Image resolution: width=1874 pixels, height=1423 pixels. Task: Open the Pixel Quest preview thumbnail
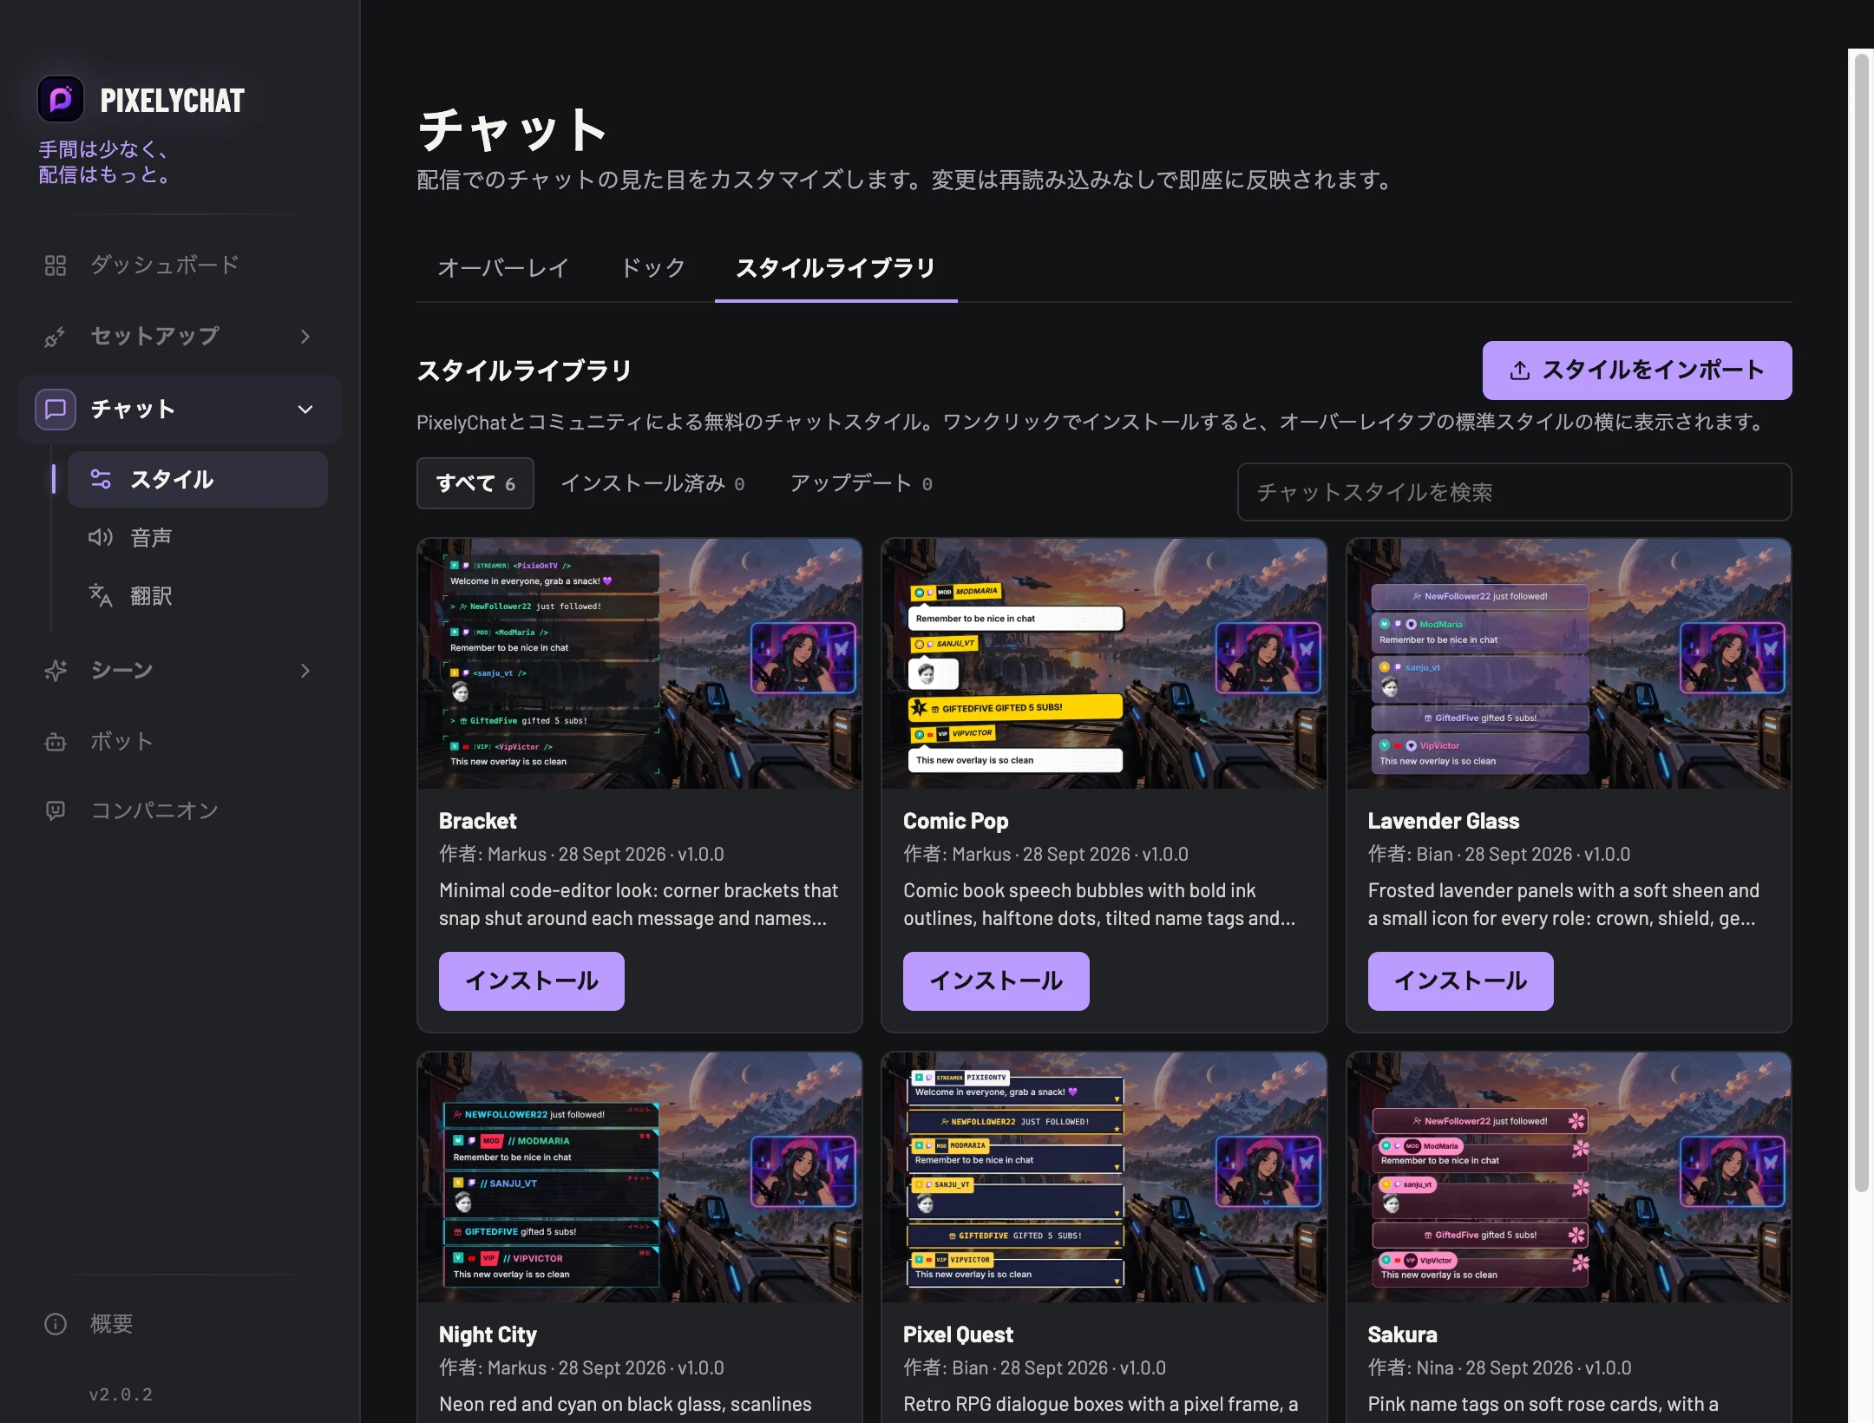1104,1177
